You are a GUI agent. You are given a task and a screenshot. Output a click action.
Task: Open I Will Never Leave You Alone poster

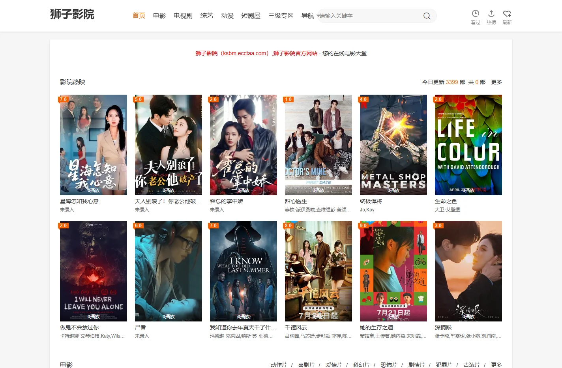click(x=94, y=271)
